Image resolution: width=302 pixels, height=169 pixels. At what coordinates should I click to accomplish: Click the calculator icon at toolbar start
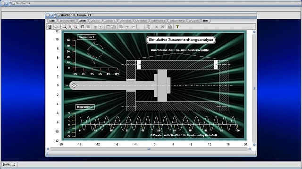50,27
